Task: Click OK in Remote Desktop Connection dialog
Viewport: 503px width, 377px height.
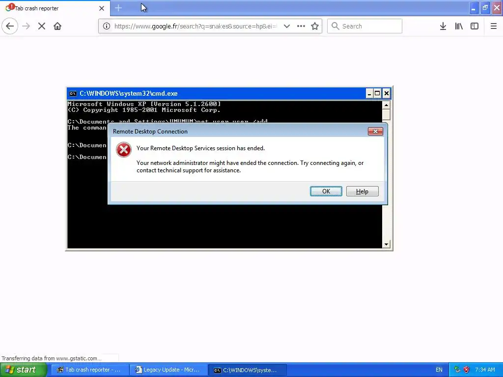Action: point(326,191)
